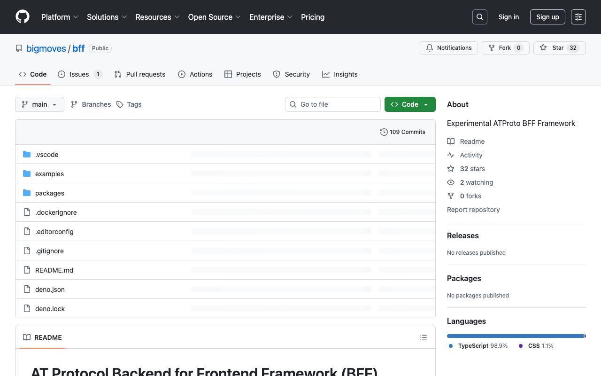This screenshot has width=601, height=376.
Task: Click the GitHub logo icon
Action: [x=23, y=17]
